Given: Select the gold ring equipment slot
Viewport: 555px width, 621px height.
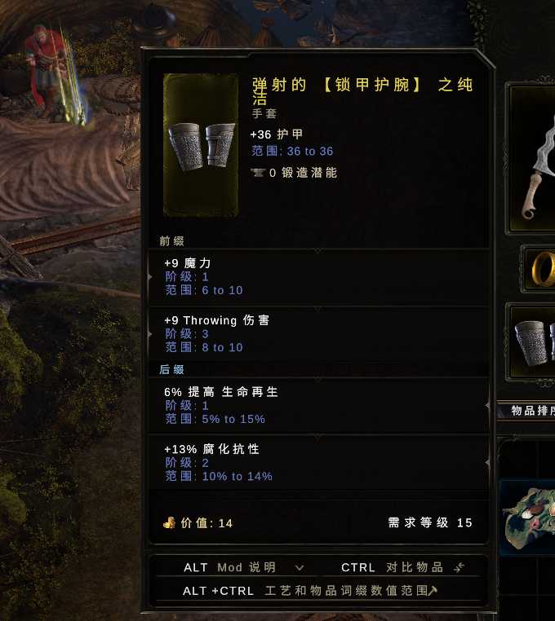Looking at the screenshot, I should tap(540, 269).
